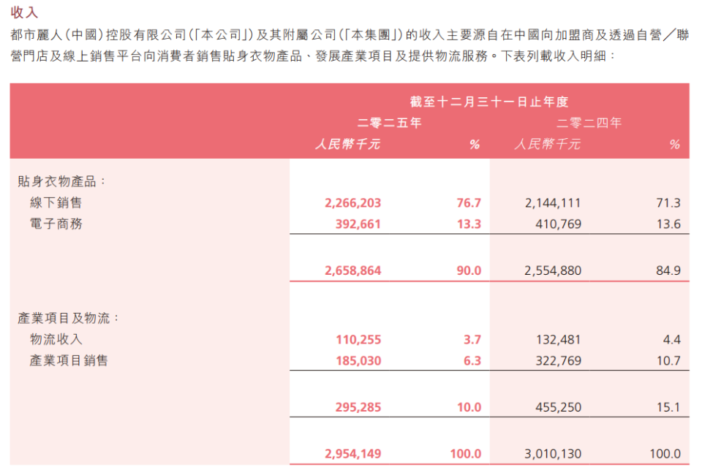Click the 2024 industrial sales value 322,769
The height and width of the screenshot is (470, 702).
coord(558,360)
